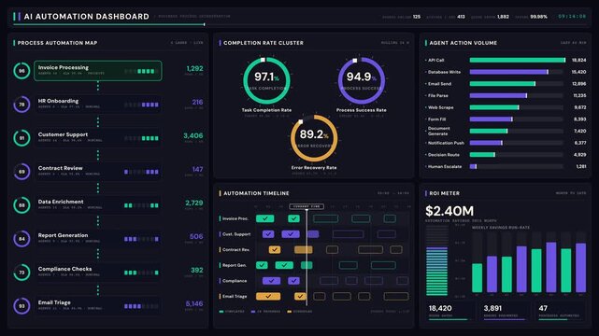
Task: Click the API Call volume bar
Action: click(x=518, y=61)
